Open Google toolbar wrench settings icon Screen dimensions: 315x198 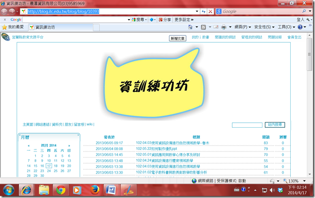[x=308, y=20]
